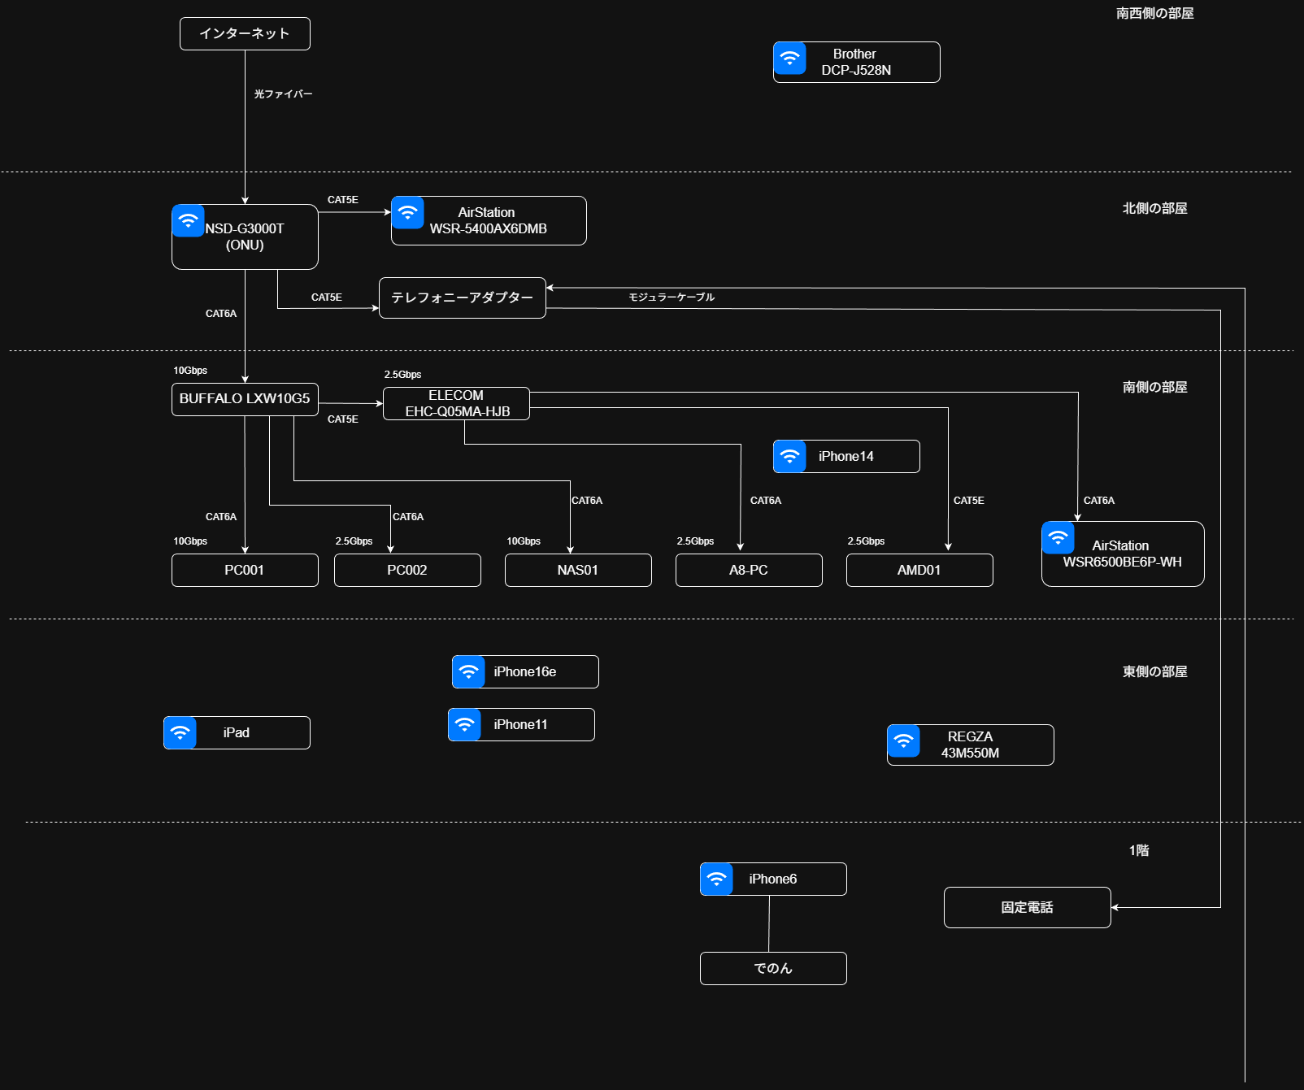Click the 北側の部屋 room label
This screenshot has height=1090, width=1304.
click(x=1154, y=208)
